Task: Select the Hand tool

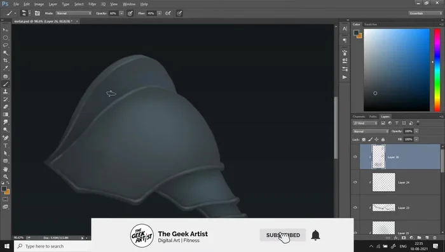Action: pyautogui.click(x=5, y=169)
